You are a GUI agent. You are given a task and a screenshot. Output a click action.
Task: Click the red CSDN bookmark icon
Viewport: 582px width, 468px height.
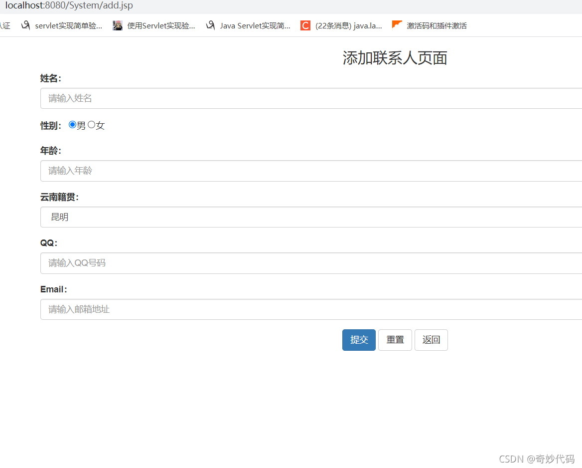coord(305,25)
